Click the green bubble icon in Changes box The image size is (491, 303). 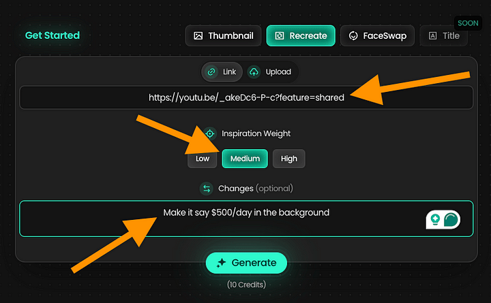coord(451,219)
